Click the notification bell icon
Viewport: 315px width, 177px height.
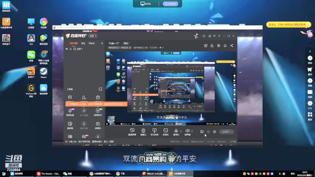point(225,46)
